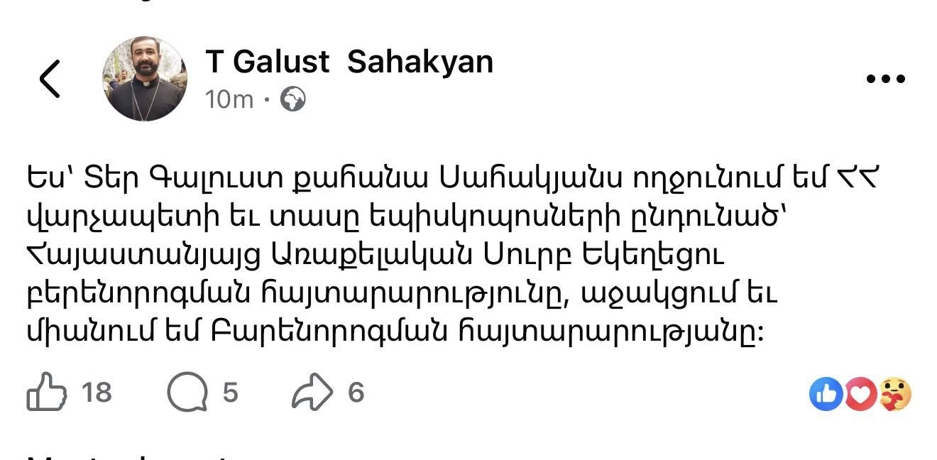View the 18 likes count
The image size is (937, 460).
(96, 393)
